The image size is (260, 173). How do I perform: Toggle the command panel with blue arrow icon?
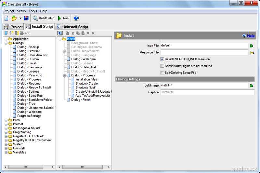coord(60,33)
